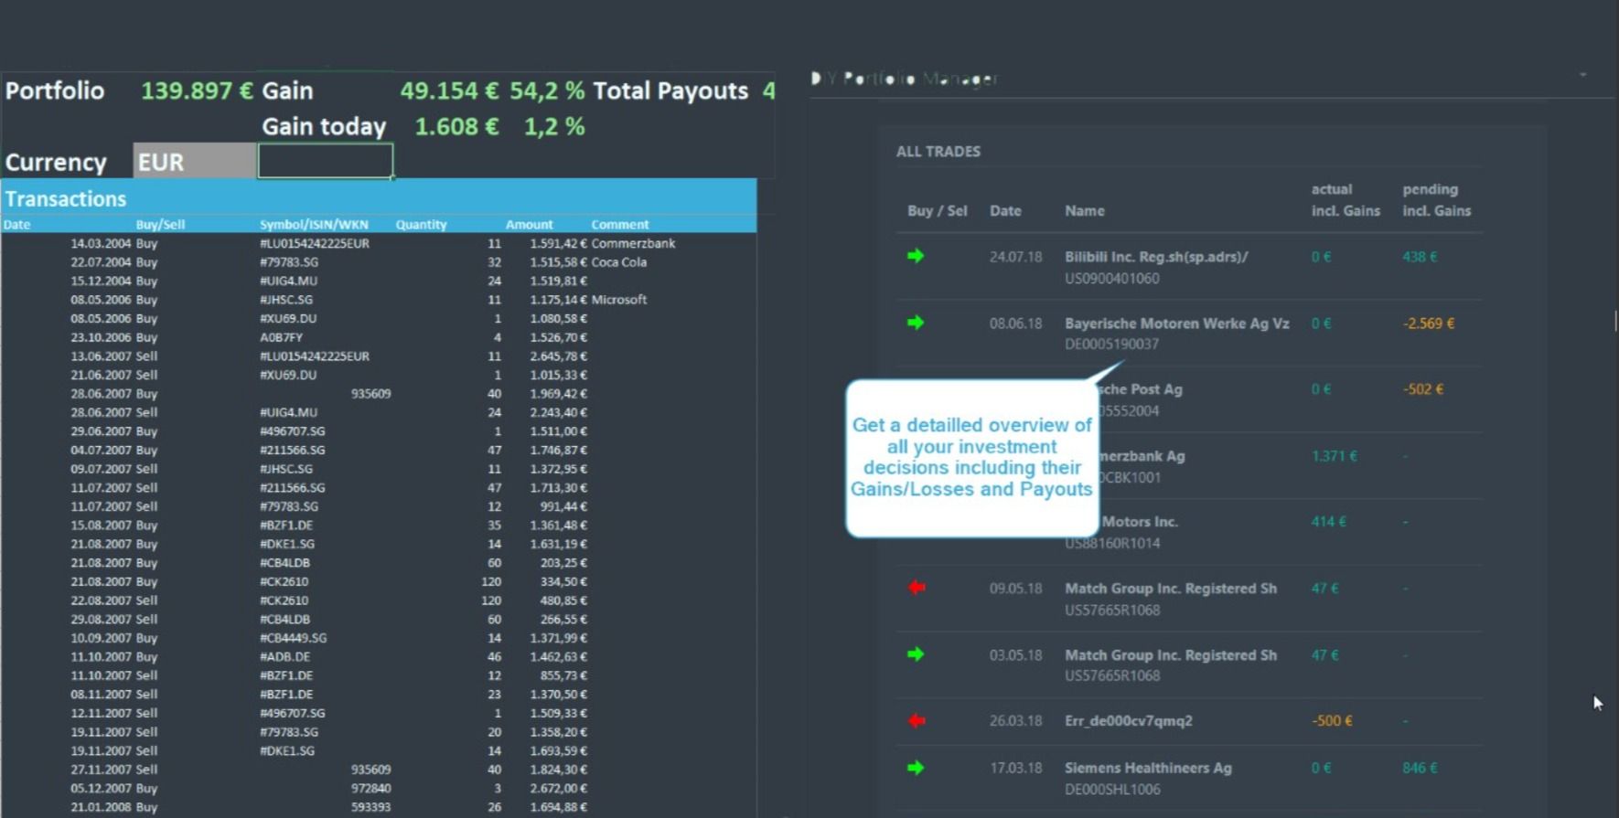Click the Gain today percentage 1,2 %
Screen dimensions: 1619x818
point(554,126)
